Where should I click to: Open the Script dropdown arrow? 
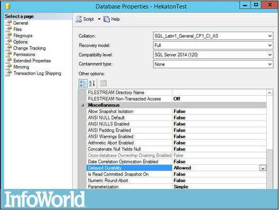point(99,19)
